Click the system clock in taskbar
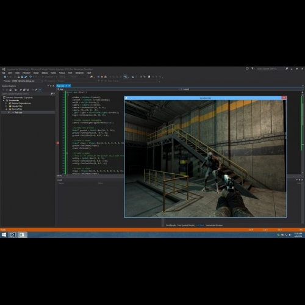The height and width of the screenshot is (305, 305). pyautogui.click(x=298, y=235)
